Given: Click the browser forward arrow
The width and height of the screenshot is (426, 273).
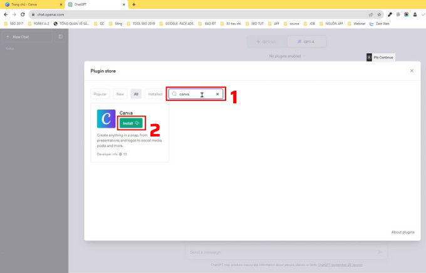Looking at the screenshot, I should 14,14.
